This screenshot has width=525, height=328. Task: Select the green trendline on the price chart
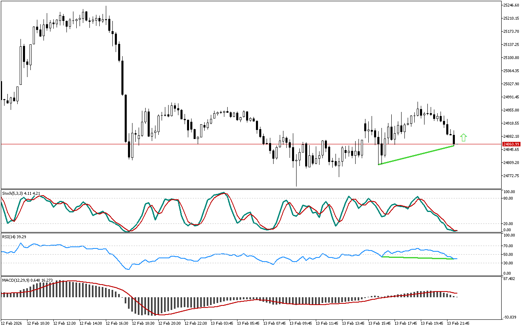(x=416, y=155)
